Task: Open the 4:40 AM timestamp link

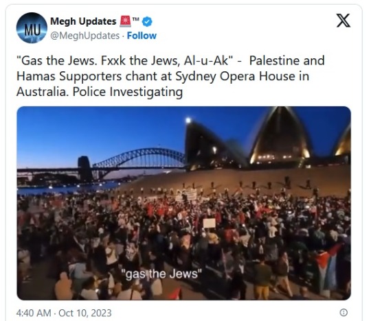Action: point(34,313)
